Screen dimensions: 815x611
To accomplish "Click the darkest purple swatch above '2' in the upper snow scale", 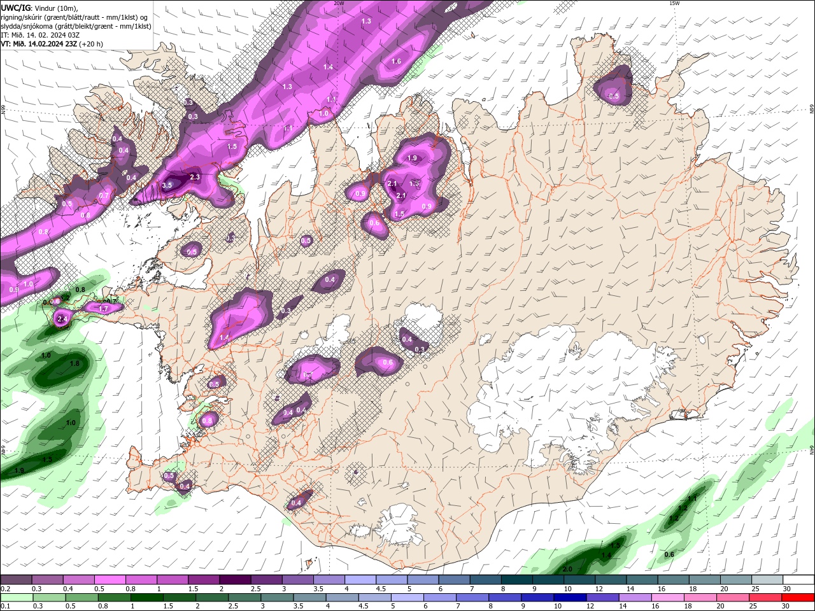I will [x=235, y=580].
